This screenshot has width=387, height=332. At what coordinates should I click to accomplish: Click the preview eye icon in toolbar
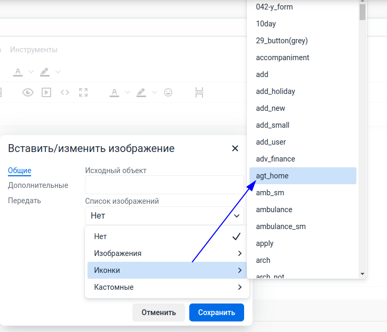[x=28, y=92]
